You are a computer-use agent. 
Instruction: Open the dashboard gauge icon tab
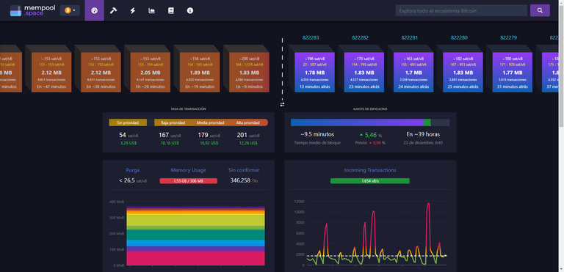pyautogui.click(x=94, y=10)
